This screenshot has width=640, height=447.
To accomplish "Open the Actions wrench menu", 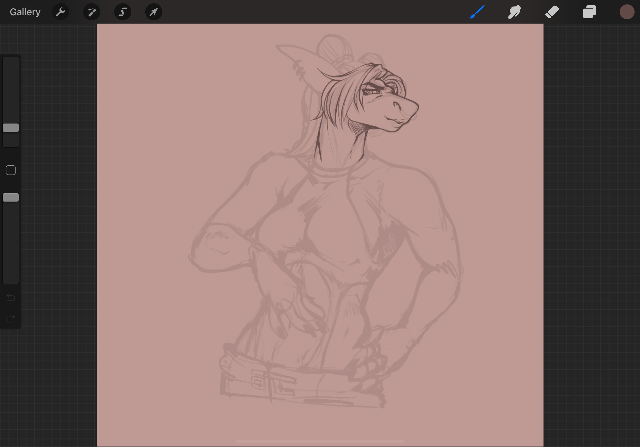I will point(61,12).
